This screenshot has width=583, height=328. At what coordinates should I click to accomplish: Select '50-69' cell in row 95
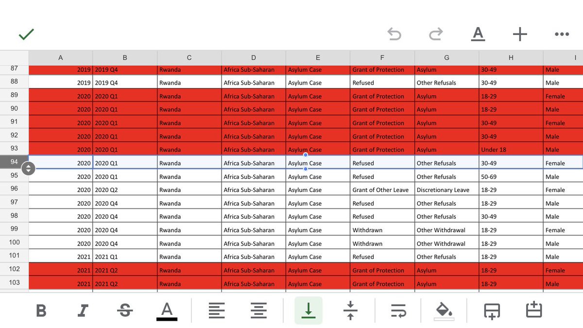tap(511, 176)
